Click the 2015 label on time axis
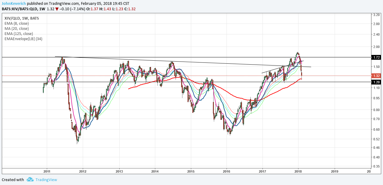383x185 pixels. (x=191, y=171)
